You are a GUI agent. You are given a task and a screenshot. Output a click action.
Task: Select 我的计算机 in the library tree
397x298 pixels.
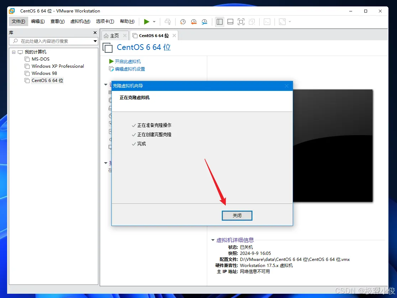tap(36, 52)
